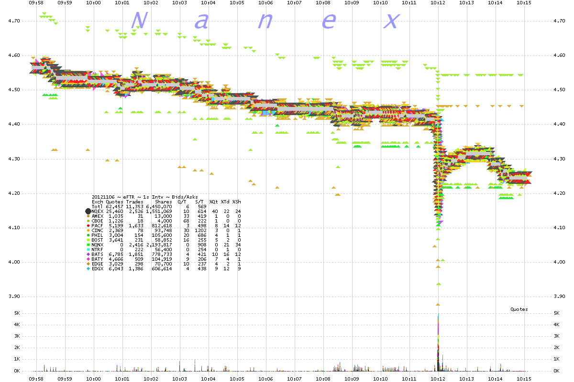Click the '%Sh' column header

tap(237, 202)
